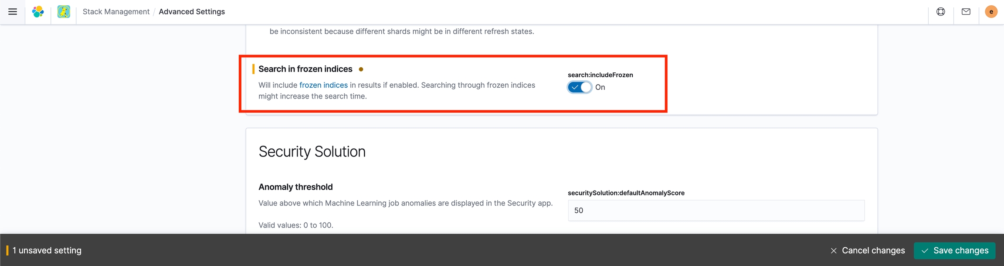The width and height of the screenshot is (1004, 266).
Task: Toggle off the search:includeFrozen switch
Action: pyautogui.click(x=580, y=87)
